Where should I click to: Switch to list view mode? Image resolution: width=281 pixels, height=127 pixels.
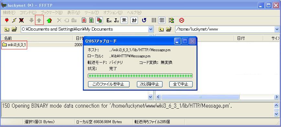tap(154, 20)
